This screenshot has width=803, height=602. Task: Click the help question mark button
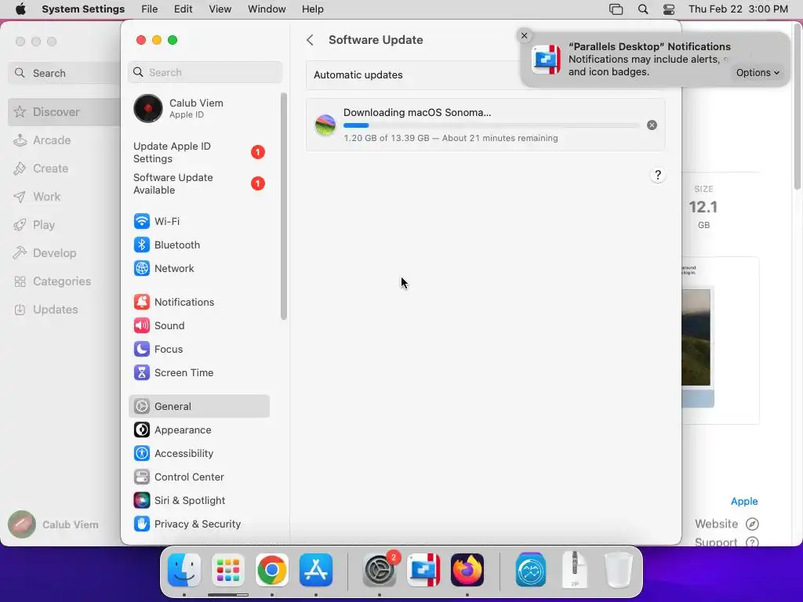click(658, 175)
